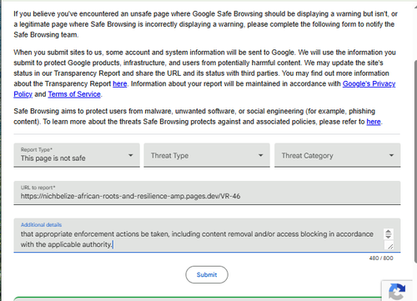
Task: Open the Report Type dropdown
Action: (77, 155)
